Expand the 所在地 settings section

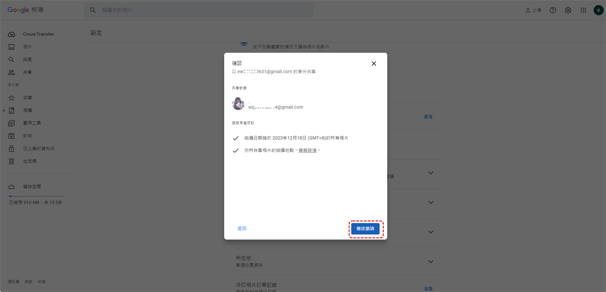coord(431,262)
